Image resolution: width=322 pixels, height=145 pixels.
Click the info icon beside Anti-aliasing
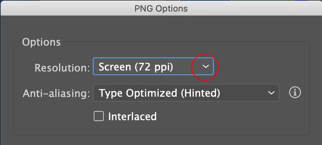(x=295, y=93)
